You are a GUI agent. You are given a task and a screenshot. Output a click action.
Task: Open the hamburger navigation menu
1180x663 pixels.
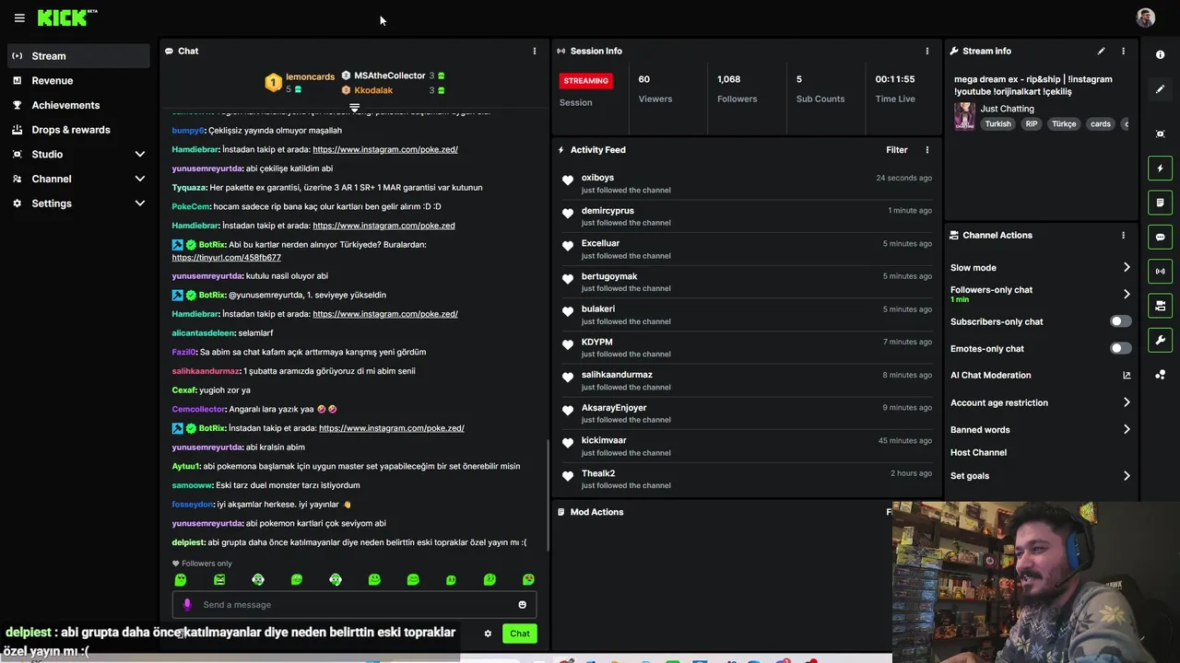coord(19,17)
